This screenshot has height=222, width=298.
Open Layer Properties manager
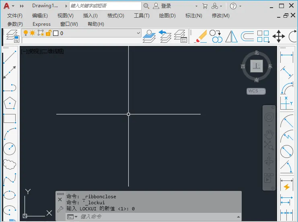[x=12, y=36]
